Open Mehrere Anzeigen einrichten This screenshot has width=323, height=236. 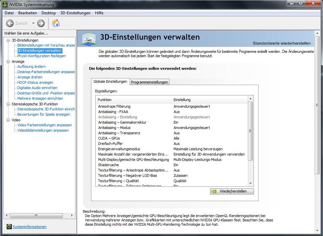[40, 98]
